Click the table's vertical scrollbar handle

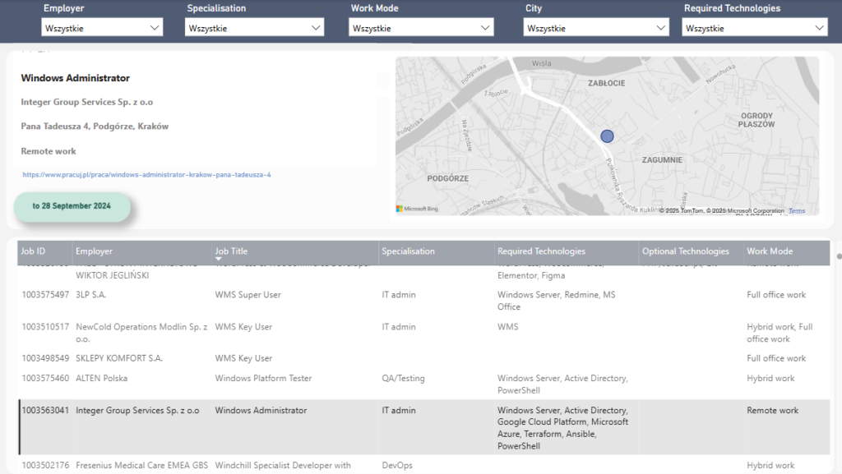pos(839,256)
